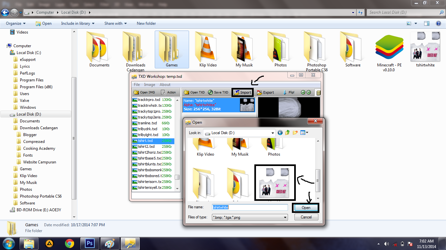Viewport: 446px width, 250px height.
Task: Click the green up-arrow circle icon
Action: [x=303, y=92]
